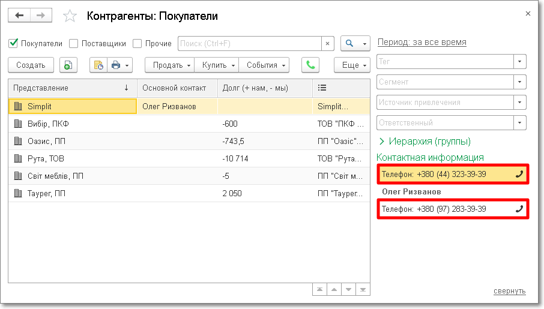This screenshot has height=309, width=544.
Task: Open the Тег dropdown list
Action: click(x=520, y=61)
